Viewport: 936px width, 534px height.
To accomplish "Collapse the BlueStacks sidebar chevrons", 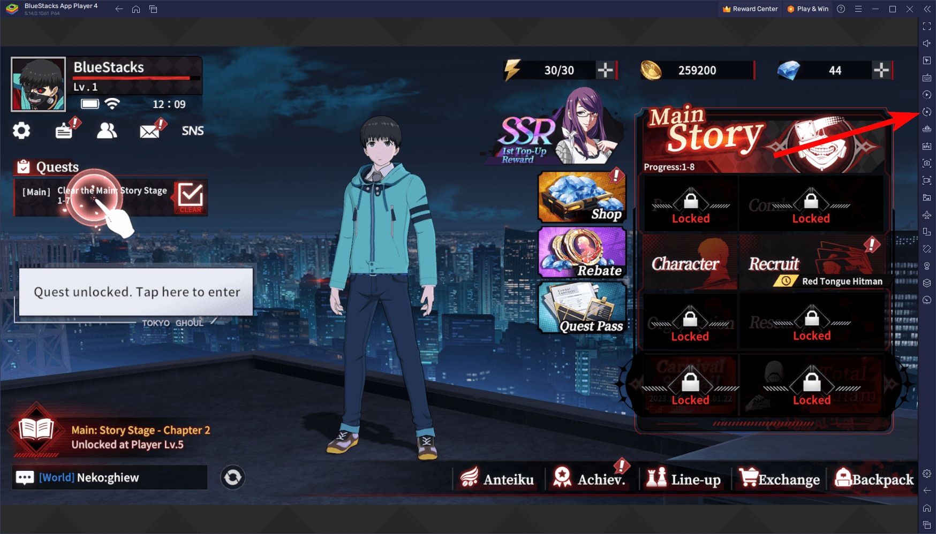I will (x=927, y=9).
